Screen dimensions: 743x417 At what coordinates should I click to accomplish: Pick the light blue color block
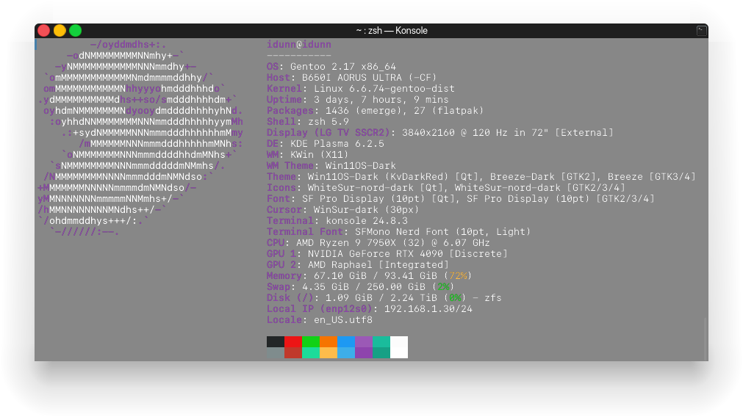(346, 352)
